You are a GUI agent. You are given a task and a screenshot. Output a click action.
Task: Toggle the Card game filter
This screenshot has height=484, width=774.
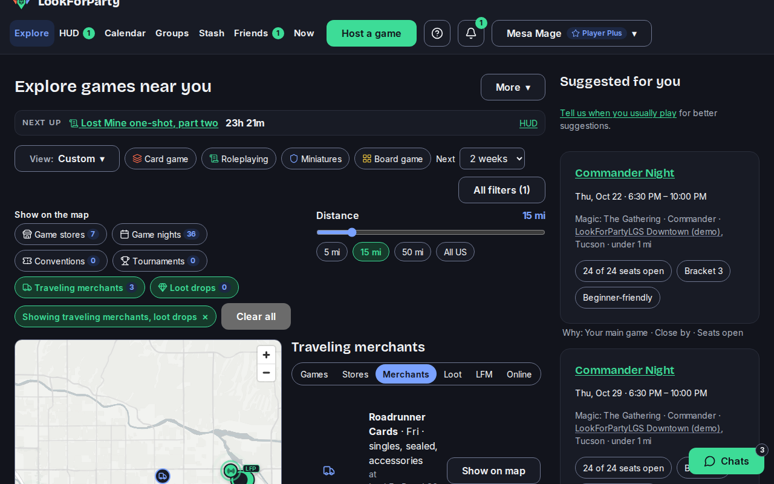pos(160,159)
